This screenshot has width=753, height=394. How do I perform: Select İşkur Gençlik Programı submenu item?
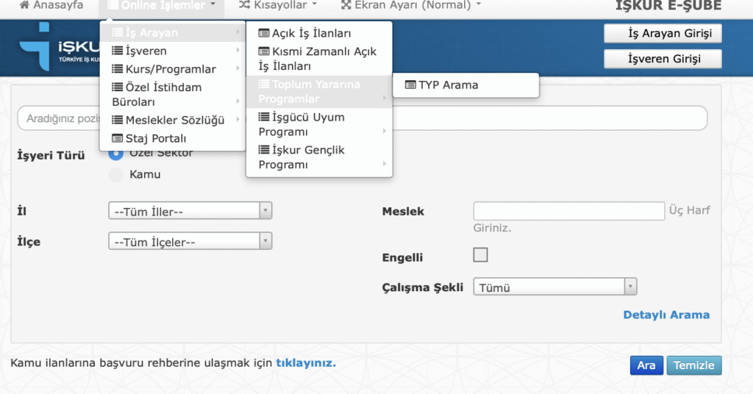319,157
